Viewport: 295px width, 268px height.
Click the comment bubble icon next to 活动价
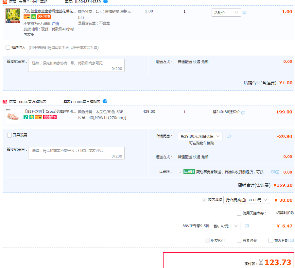244,13
